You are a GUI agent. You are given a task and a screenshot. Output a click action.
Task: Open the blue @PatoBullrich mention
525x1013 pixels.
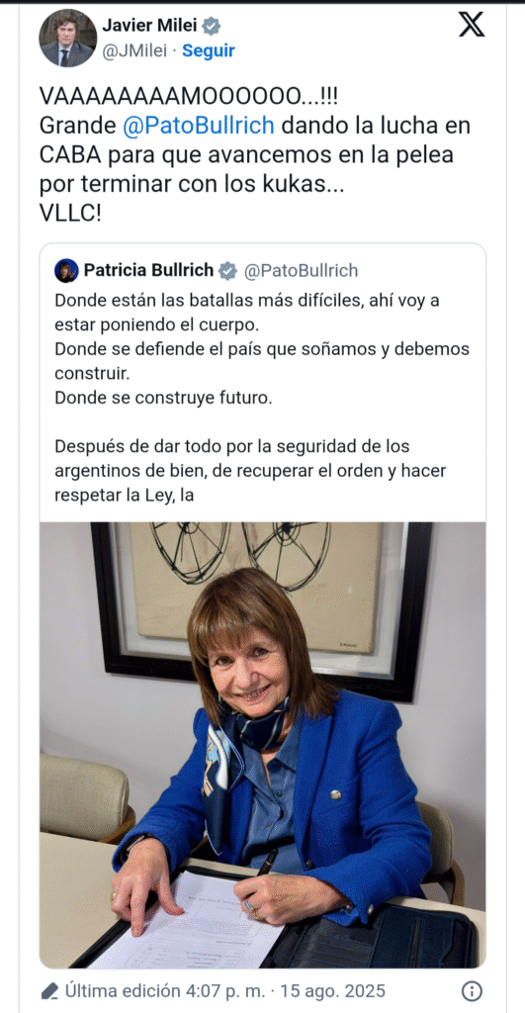[199, 126]
